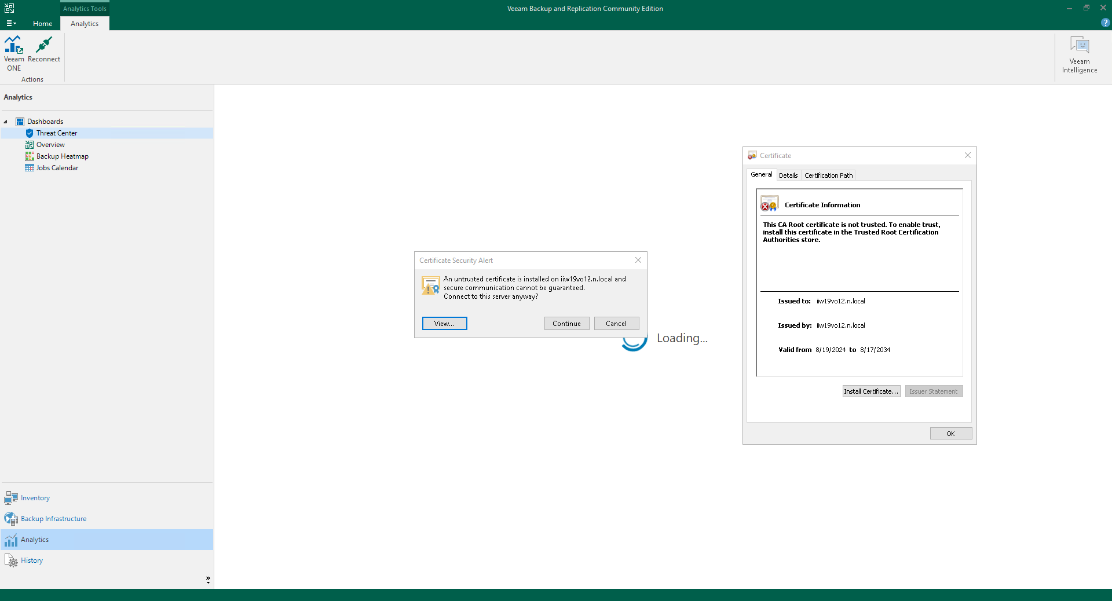This screenshot has height=601, width=1112.
Task: Click View button in Certificate Security Alert
Action: [444, 324]
